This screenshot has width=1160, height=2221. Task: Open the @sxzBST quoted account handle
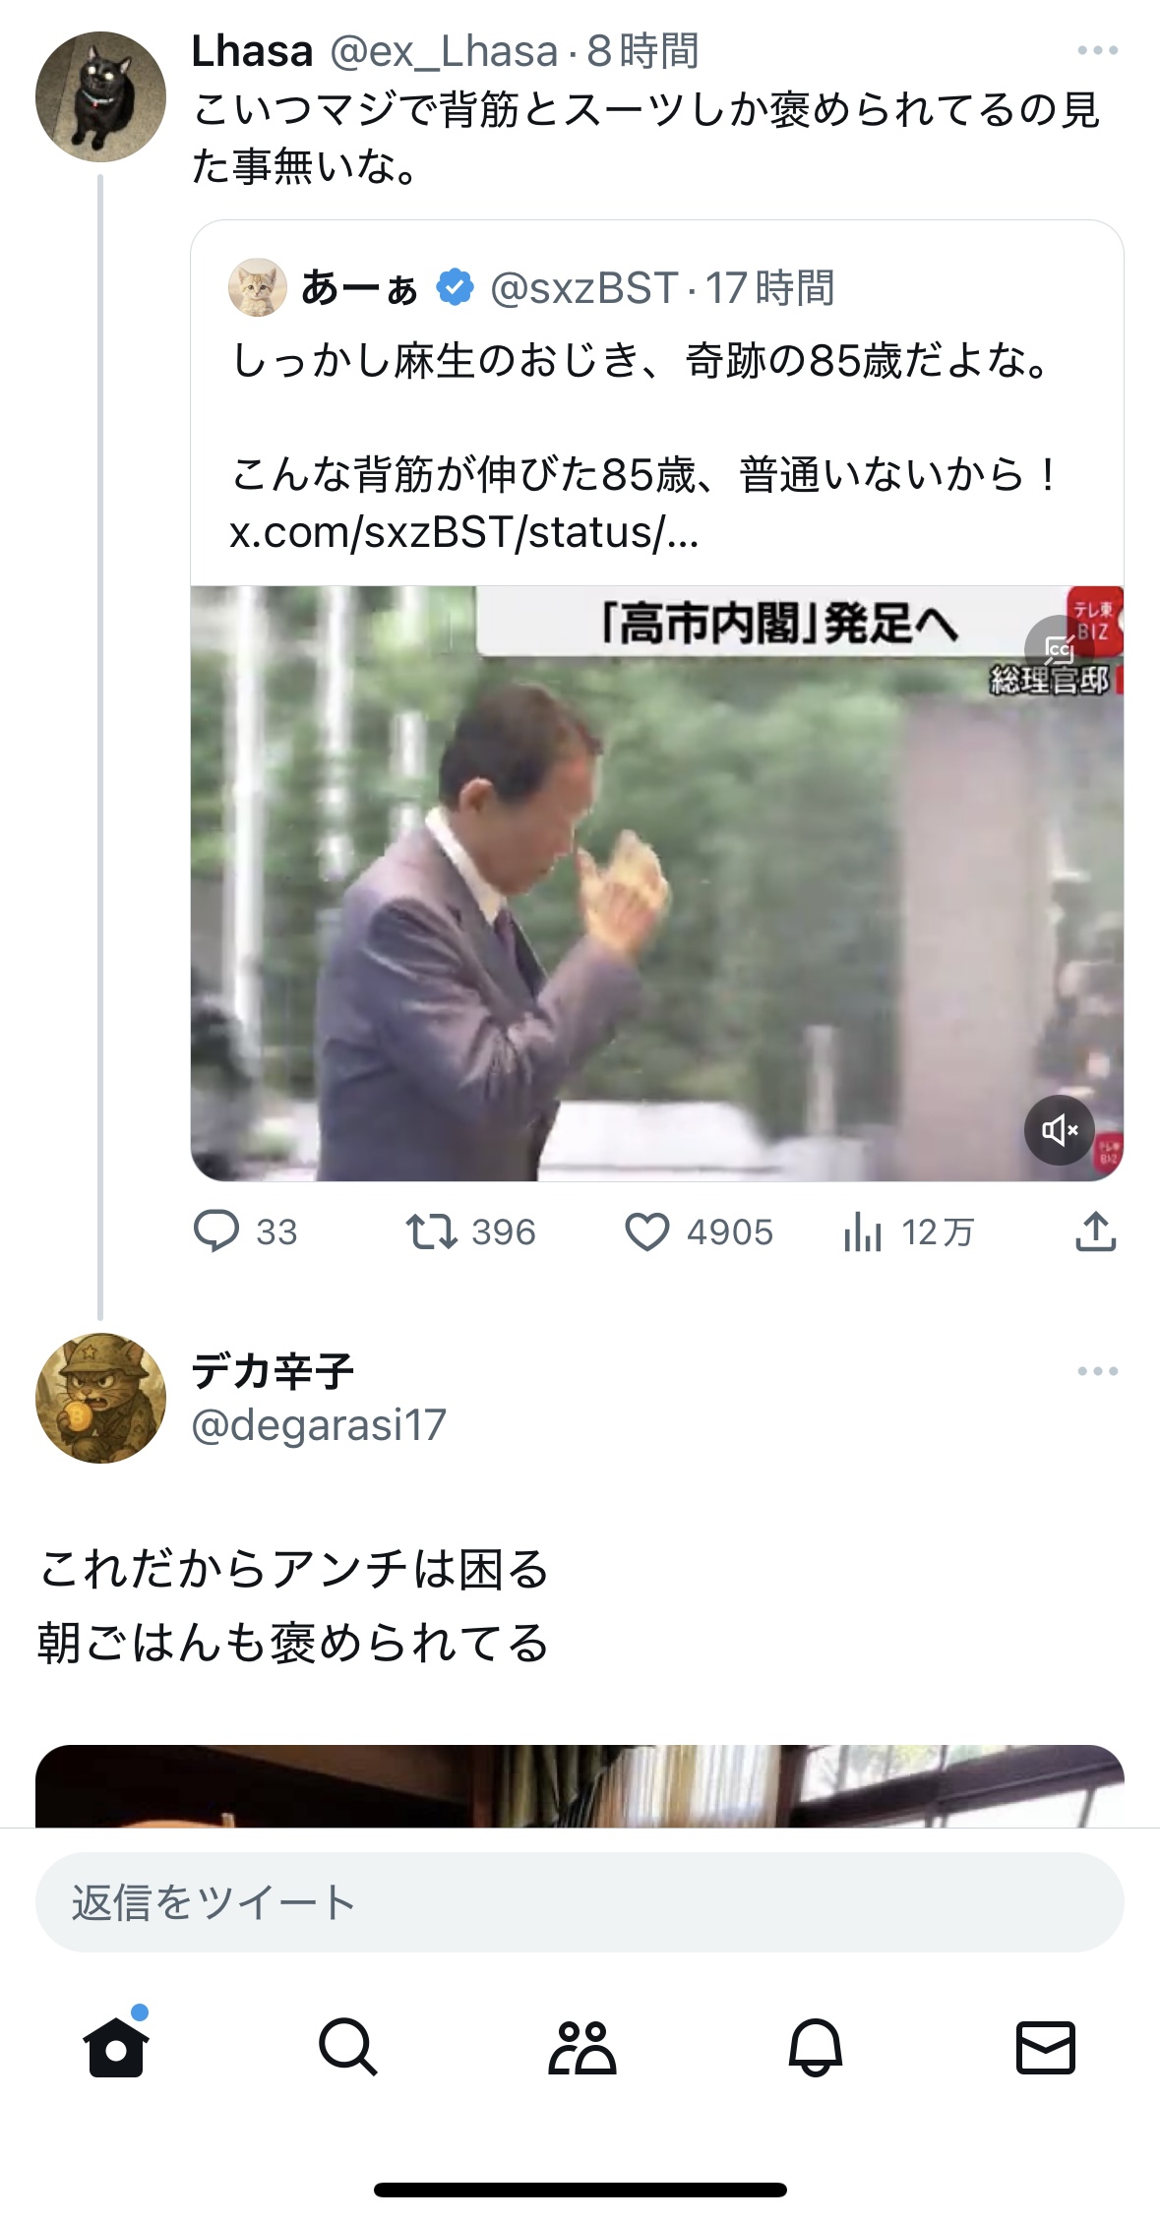584,288
